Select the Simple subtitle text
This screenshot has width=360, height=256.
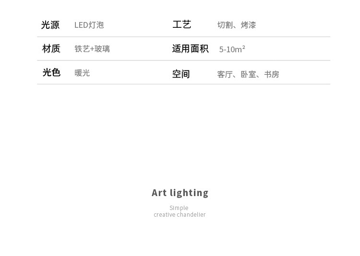click(179, 208)
